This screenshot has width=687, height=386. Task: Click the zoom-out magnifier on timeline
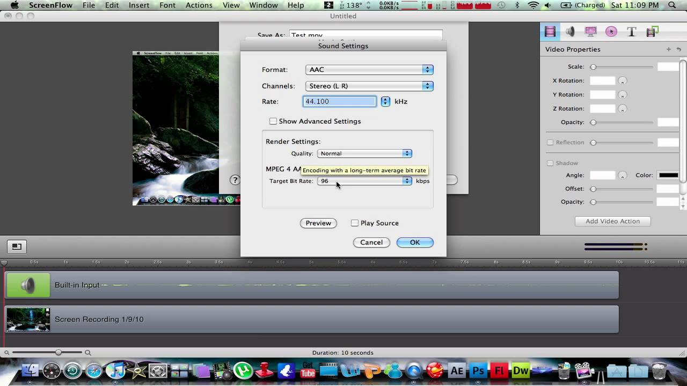click(6, 353)
